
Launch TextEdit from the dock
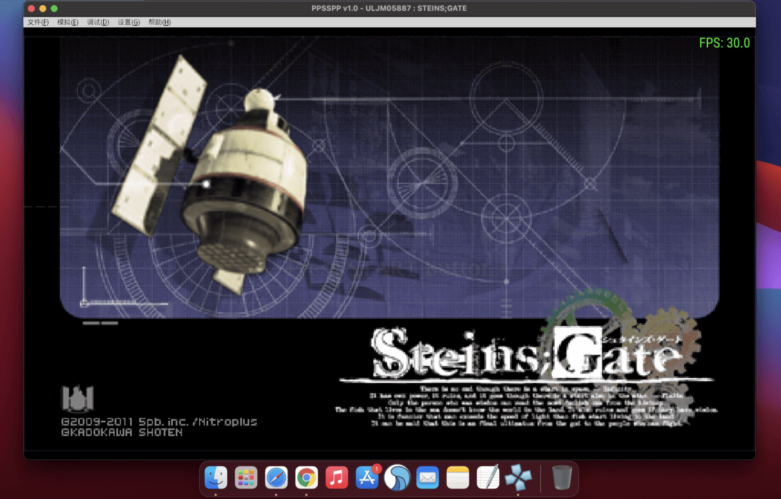pyautogui.click(x=488, y=477)
